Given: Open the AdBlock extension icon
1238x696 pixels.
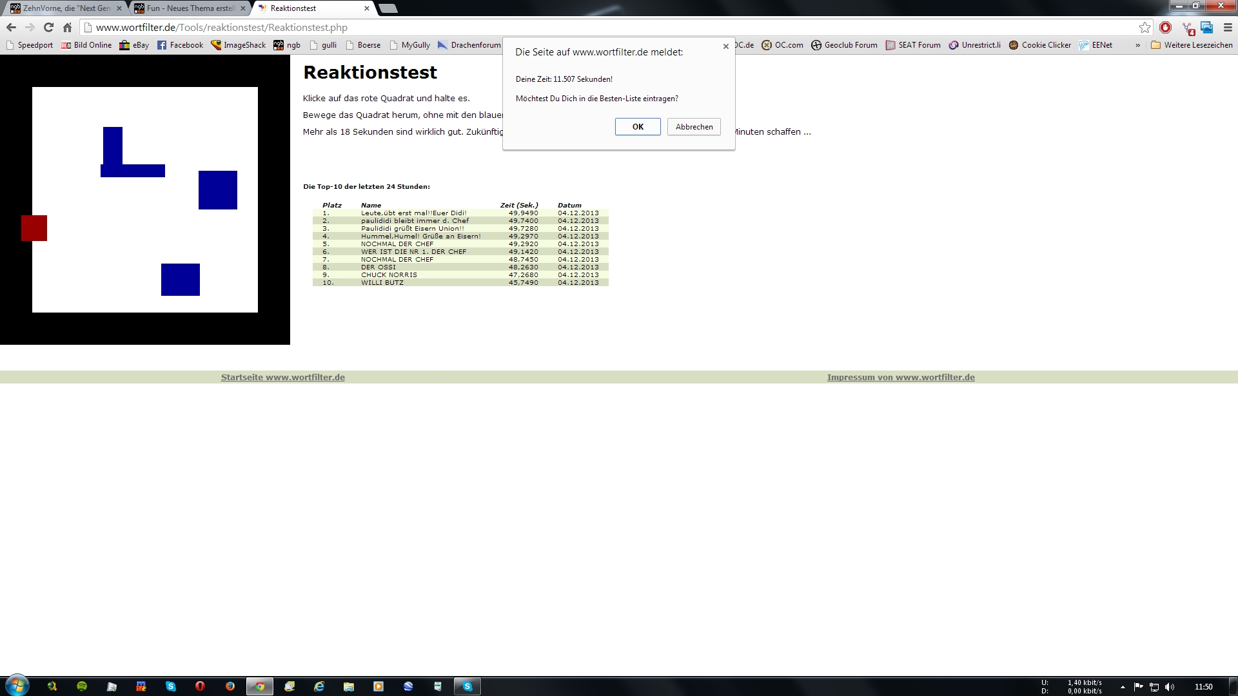Looking at the screenshot, I should click(1165, 28).
